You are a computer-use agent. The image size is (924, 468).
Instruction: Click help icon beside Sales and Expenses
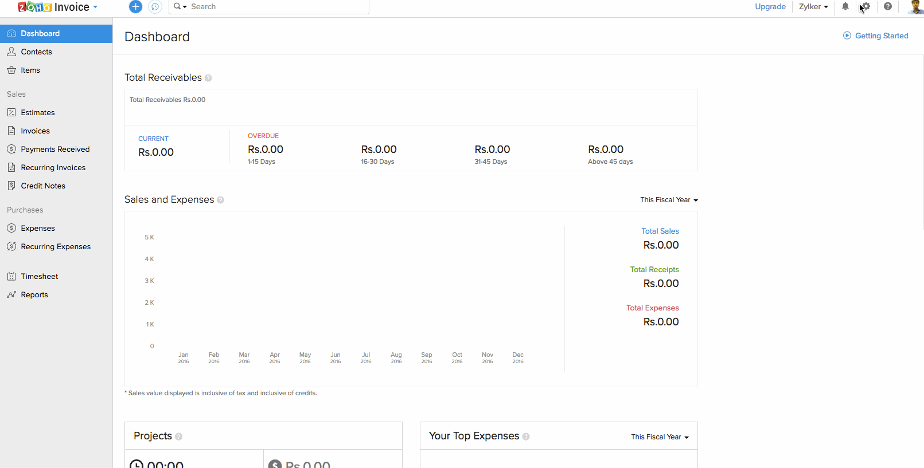pyautogui.click(x=221, y=200)
